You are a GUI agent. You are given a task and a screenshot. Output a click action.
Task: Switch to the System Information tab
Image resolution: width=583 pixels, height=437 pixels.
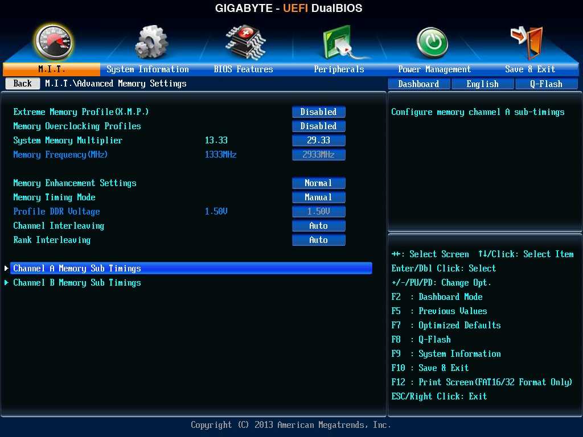147,69
